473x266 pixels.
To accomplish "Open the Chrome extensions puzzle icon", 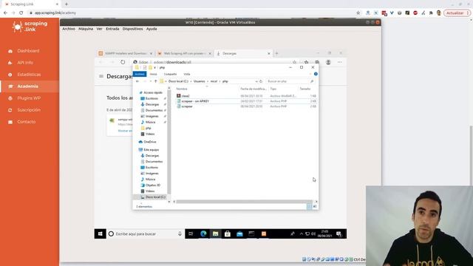I will click(431, 13).
